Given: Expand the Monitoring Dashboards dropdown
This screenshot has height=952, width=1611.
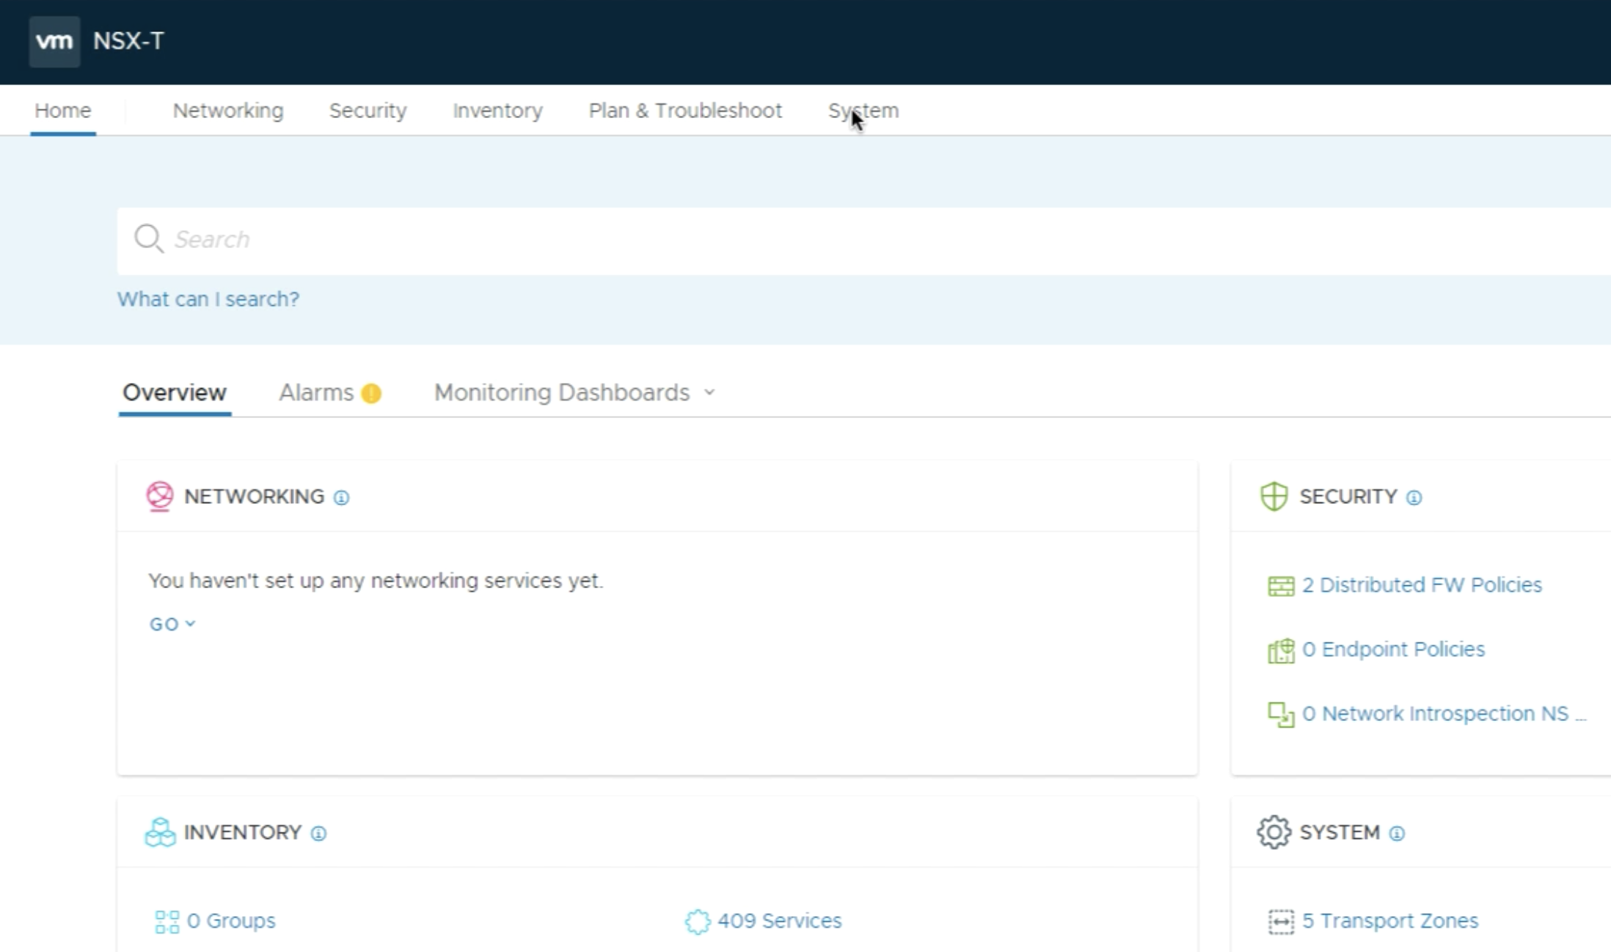Looking at the screenshot, I should (574, 393).
